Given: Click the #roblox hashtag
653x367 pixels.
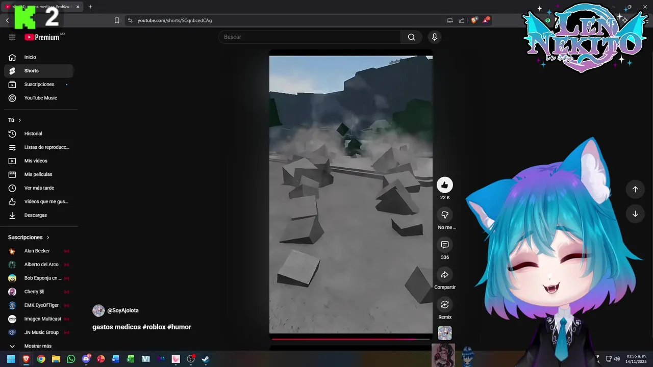Looking at the screenshot, I should point(154,327).
